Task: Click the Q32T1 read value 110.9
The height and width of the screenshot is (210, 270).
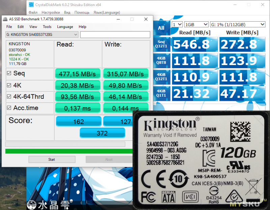Action: tap(195, 77)
